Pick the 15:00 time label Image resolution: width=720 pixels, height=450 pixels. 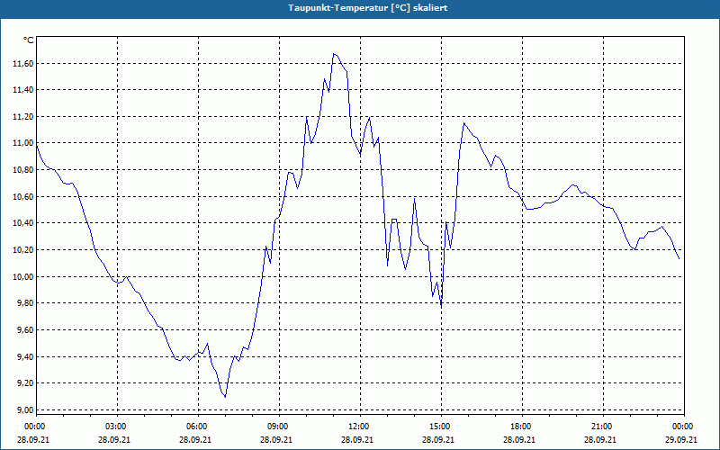[441, 427]
